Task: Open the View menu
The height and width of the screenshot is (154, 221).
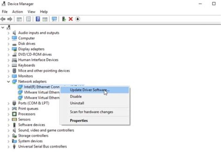Action: click(x=32, y=12)
